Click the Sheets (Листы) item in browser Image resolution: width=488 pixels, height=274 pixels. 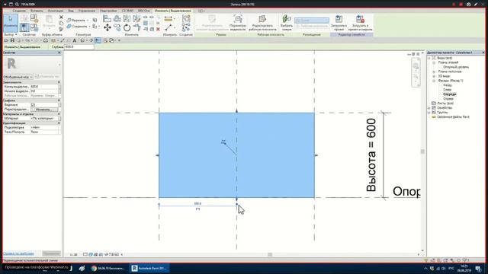pos(445,104)
